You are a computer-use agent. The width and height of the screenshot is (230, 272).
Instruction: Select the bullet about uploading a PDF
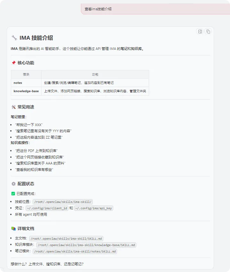tap(36, 151)
